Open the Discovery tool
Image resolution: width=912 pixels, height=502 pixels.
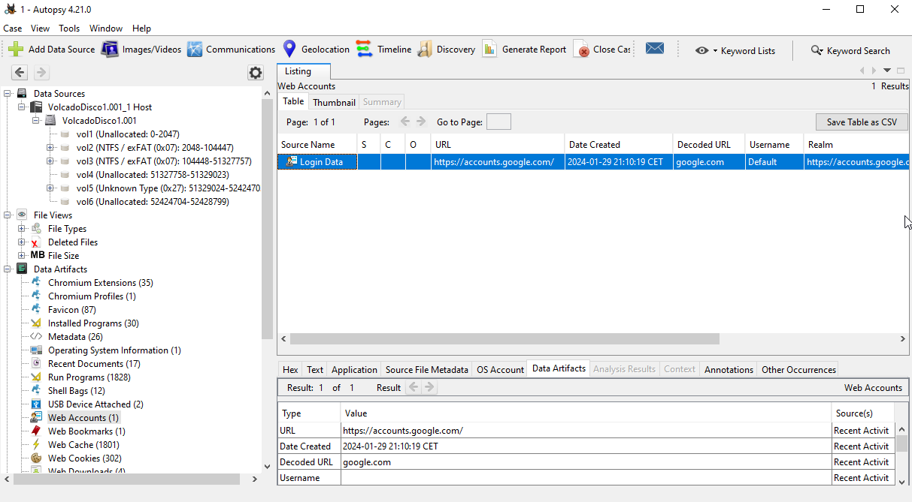pyautogui.click(x=446, y=50)
